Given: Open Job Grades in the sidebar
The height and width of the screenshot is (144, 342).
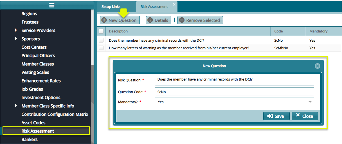Looking at the screenshot, I should click(x=32, y=89).
